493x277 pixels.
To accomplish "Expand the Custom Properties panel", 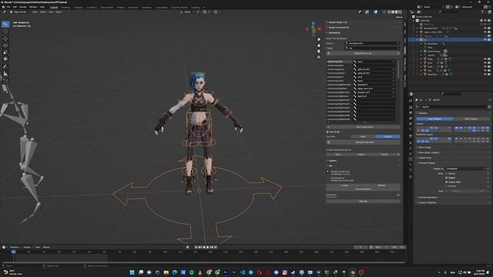I will point(428,202).
